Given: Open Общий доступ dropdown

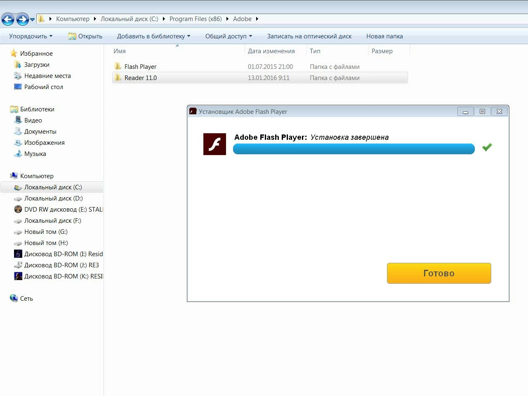Looking at the screenshot, I should point(229,36).
